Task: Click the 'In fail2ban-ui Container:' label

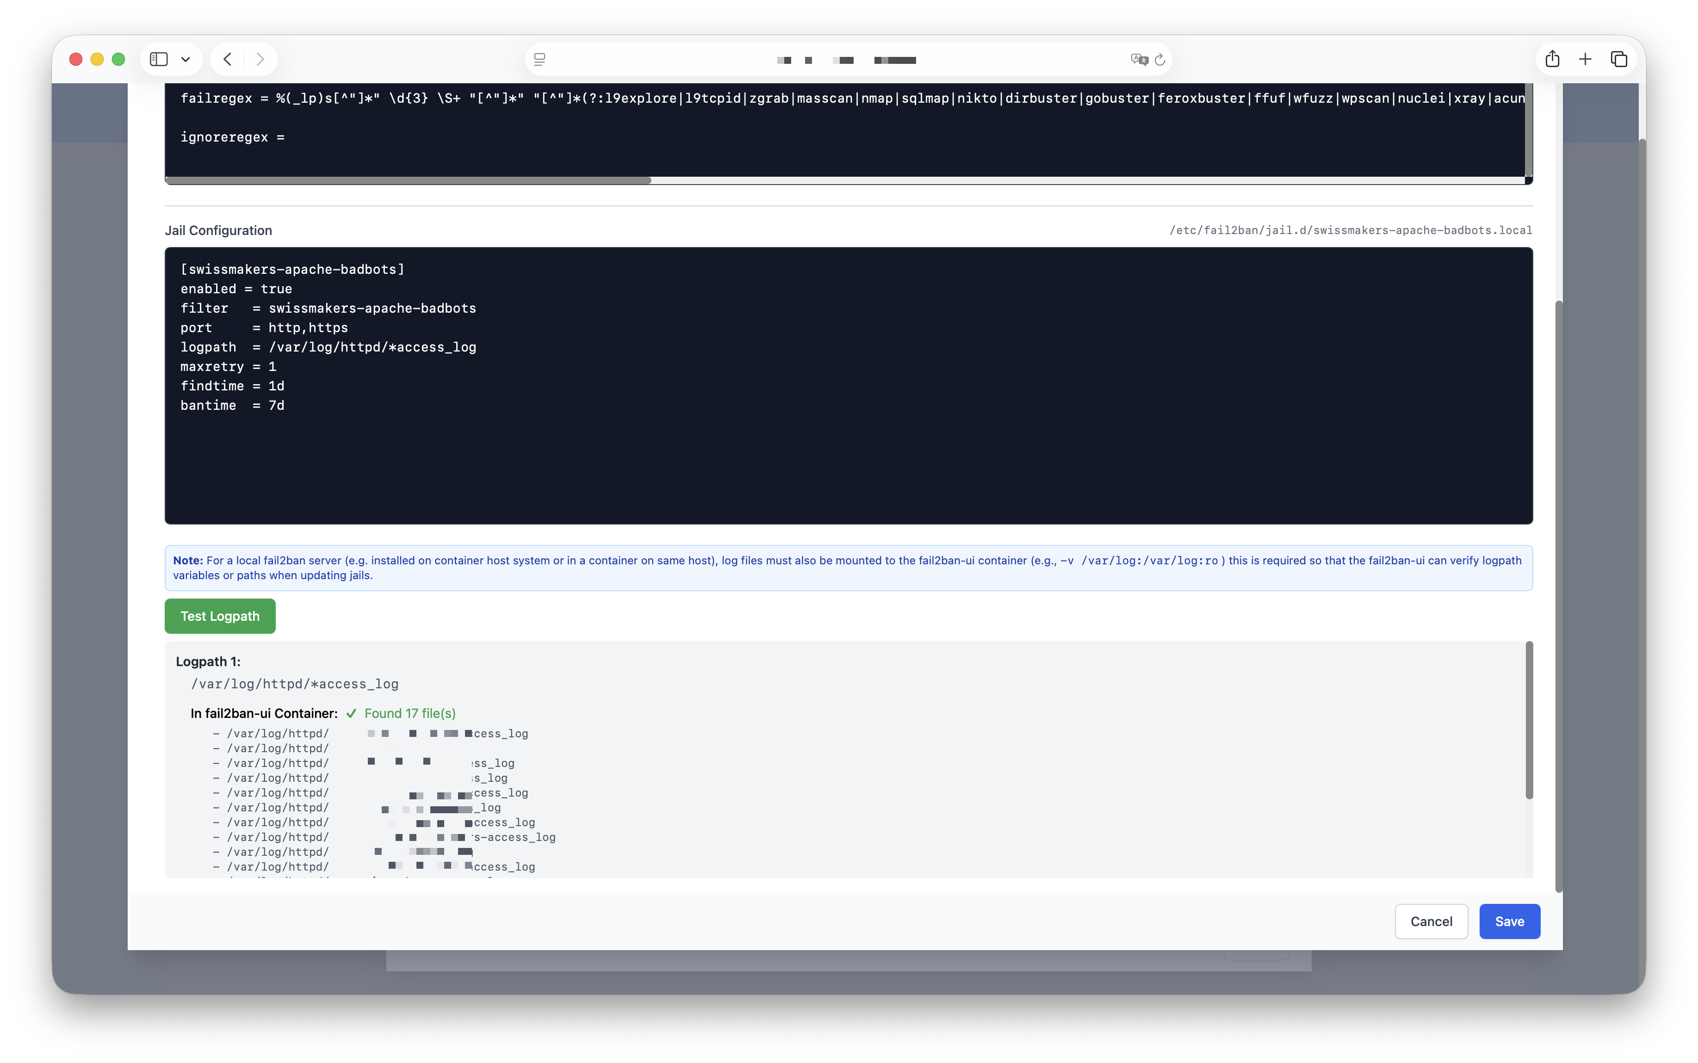Action: click(264, 714)
